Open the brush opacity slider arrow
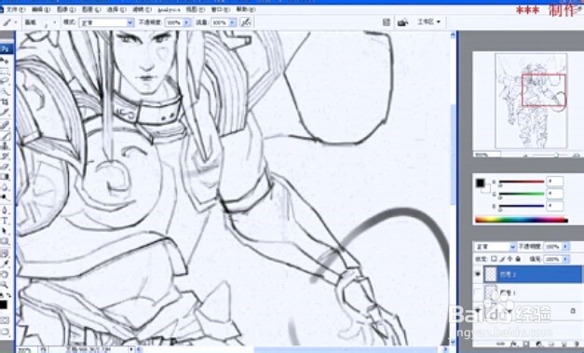 (187, 22)
